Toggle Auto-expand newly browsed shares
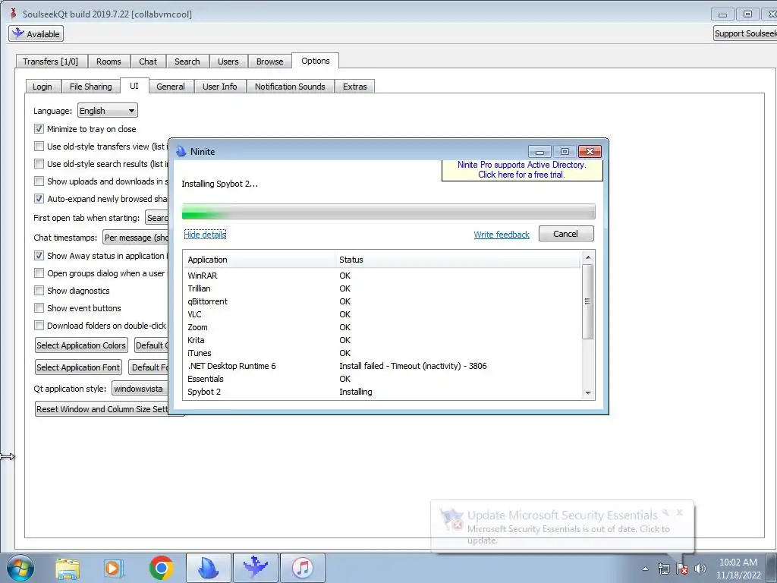Screen dimensions: 777x583 pyautogui.click(x=39, y=199)
